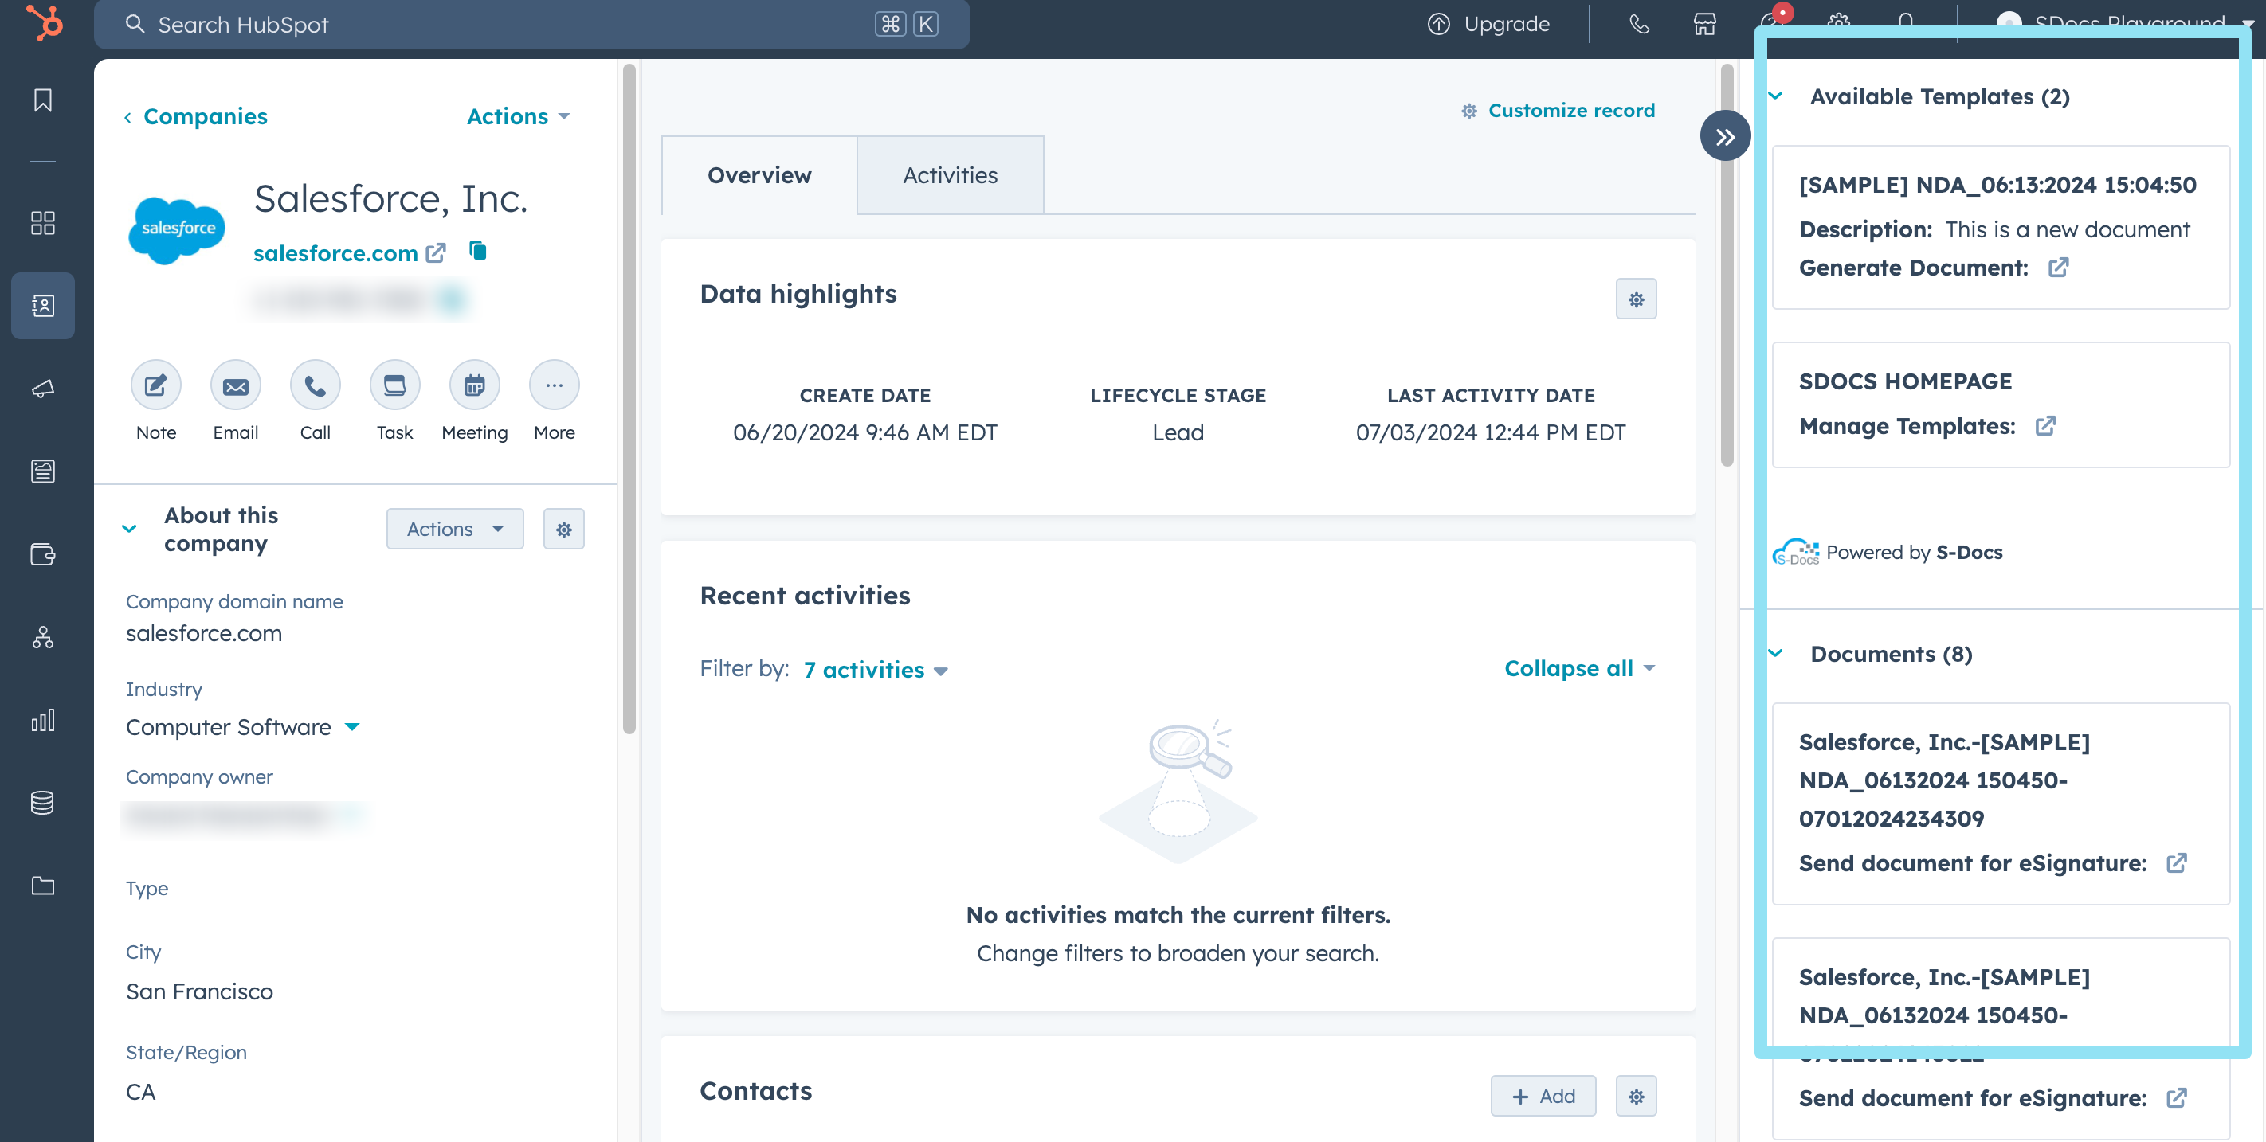2266x1142 pixels.
Task: Click the Note icon to add note
Action: point(156,385)
